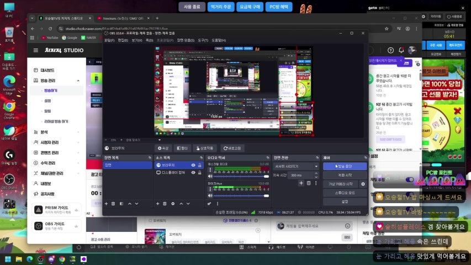
Task: Open the 도구(T) menu in OBS
Action: click(x=203, y=40)
